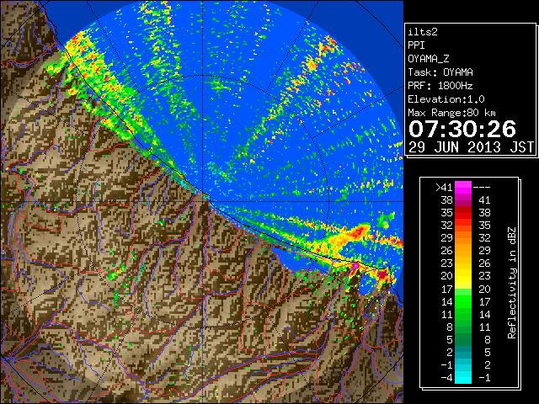This screenshot has height=404, width=539.
Task: Click the 'OYAMA_Z' product label
Action: point(429,59)
